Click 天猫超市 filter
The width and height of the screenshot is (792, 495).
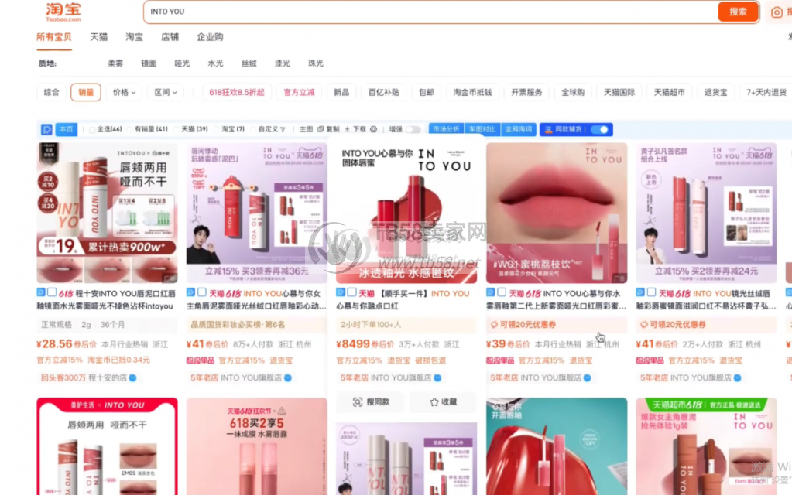(x=669, y=92)
